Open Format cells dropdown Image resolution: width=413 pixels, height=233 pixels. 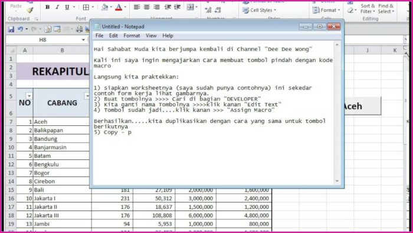326,10
